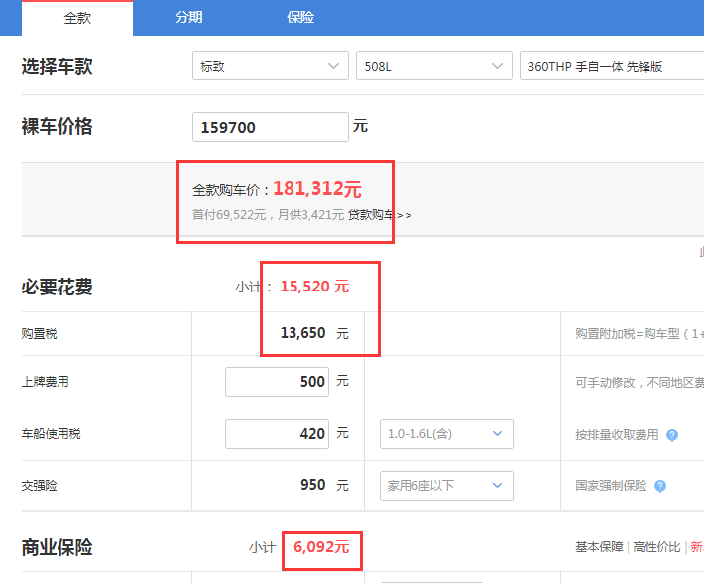Select the 基本保障 insurance plan
Screen dimensions: 704x583
(599, 547)
